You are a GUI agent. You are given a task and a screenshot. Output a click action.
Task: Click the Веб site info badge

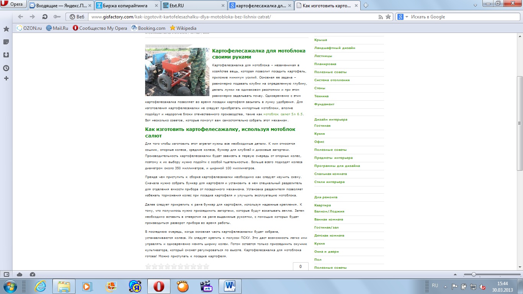77,17
